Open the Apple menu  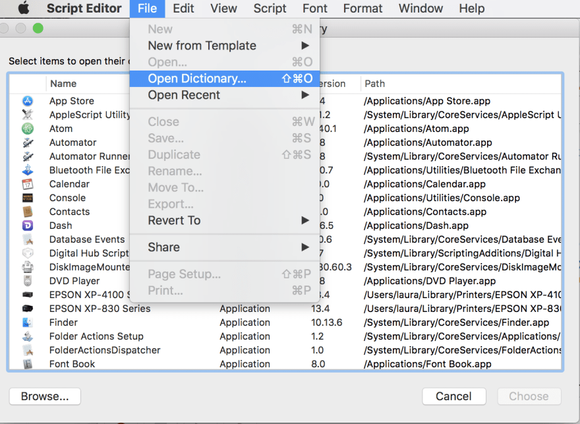tap(24, 8)
